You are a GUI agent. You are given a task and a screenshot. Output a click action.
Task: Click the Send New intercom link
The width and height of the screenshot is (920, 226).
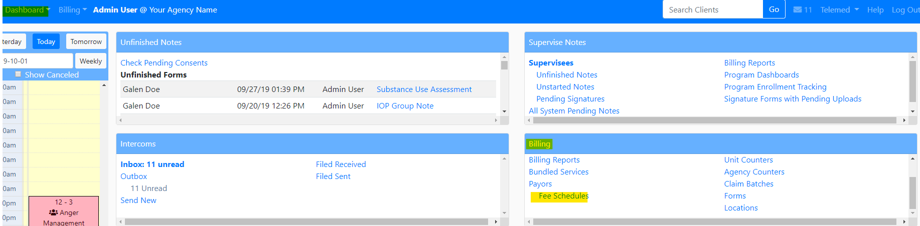[138, 200]
